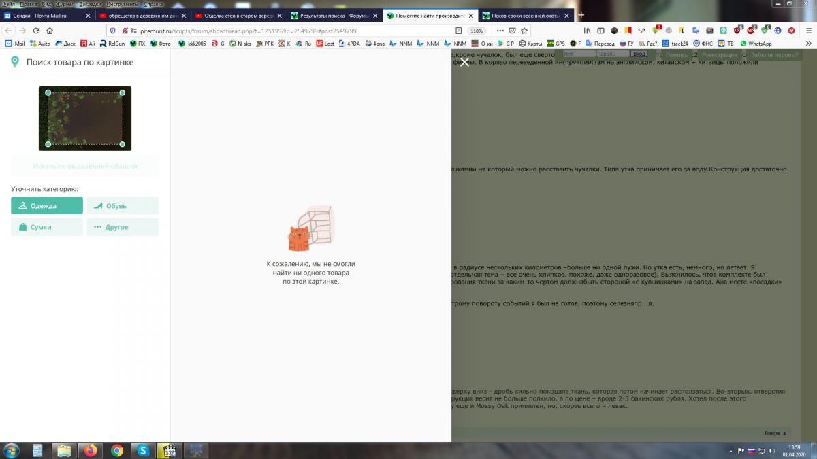
Task: Open Skype from the Windows taskbar
Action: (x=144, y=450)
